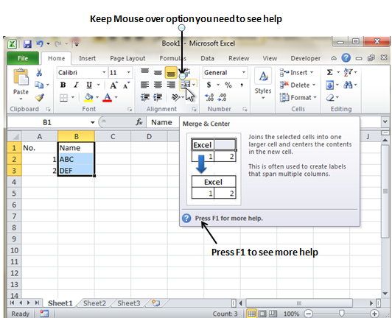Toggle Bold formatting

click(x=63, y=85)
